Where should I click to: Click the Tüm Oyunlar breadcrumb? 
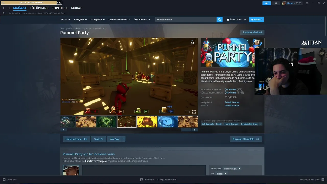pyautogui.click(x=66, y=28)
